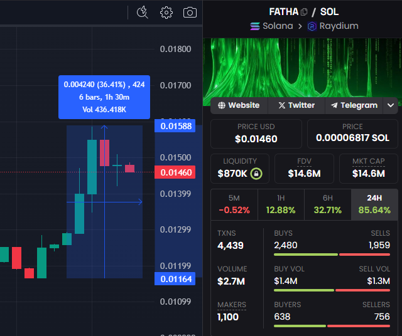The width and height of the screenshot is (402, 336).
Task: Click the BUYERS count 638
Action: [x=282, y=317]
